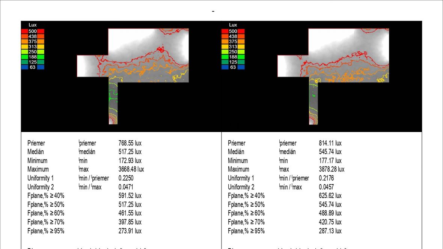This screenshot has width=443, height=249.
Task: Click the left illuminance floor plan map
Action: 133,76
